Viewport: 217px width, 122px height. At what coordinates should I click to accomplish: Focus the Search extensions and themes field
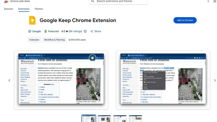[118, 2]
